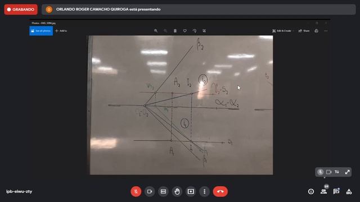Open meeting details info panel
The width and height of the screenshot is (360, 202).
(311, 191)
